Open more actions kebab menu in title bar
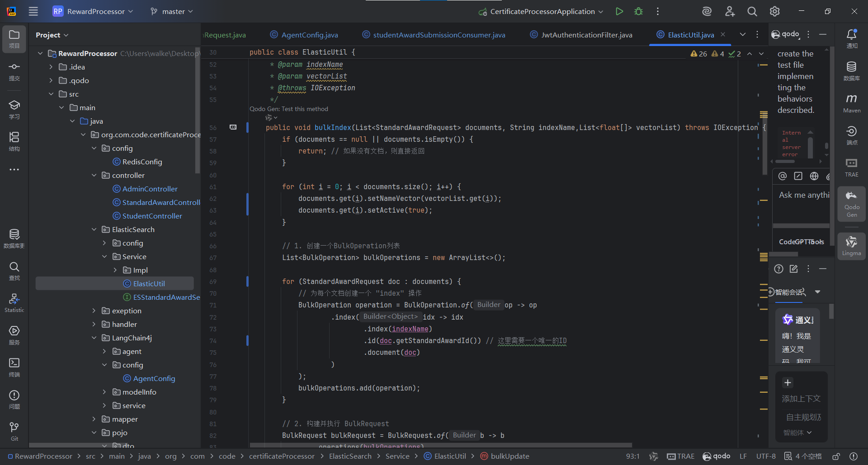868x465 pixels. tap(657, 11)
